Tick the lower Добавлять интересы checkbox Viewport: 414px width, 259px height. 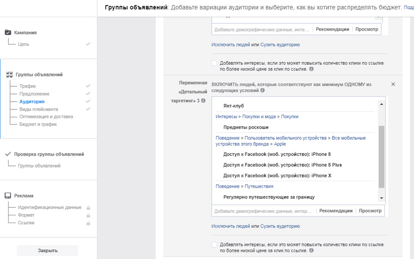(214, 245)
